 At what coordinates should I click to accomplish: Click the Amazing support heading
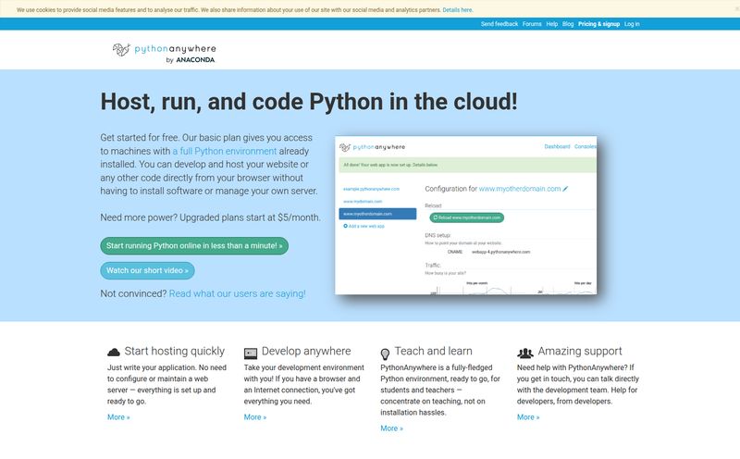point(580,352)
